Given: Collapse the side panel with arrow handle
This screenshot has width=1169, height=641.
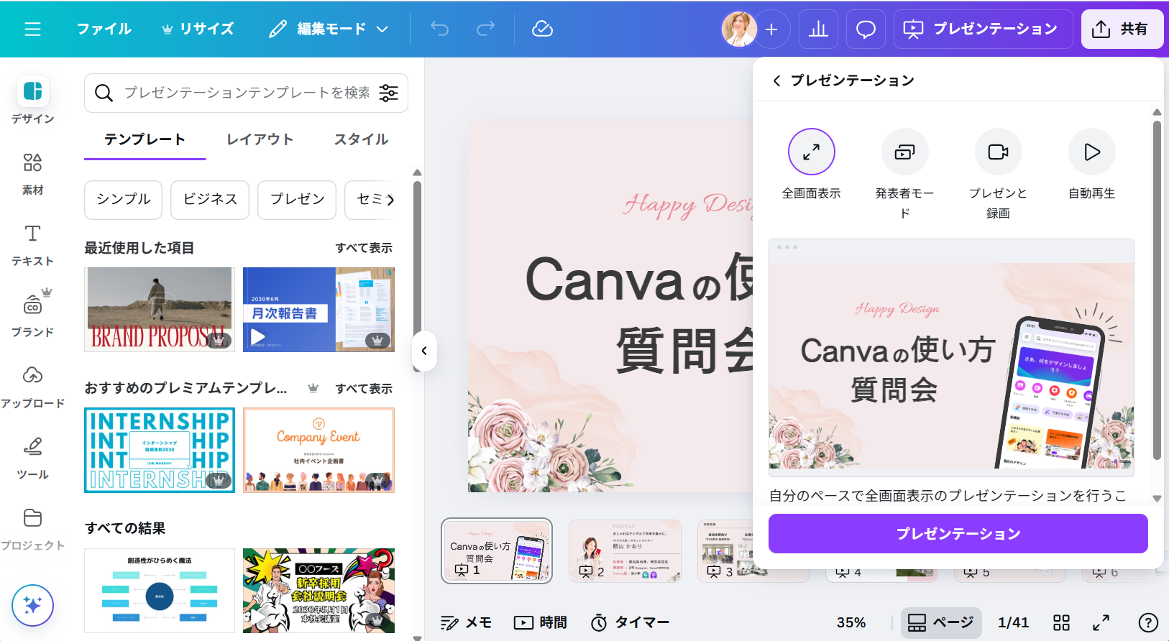Looking at the screenshot, I should pyautogui.click(x=424, y=351).
